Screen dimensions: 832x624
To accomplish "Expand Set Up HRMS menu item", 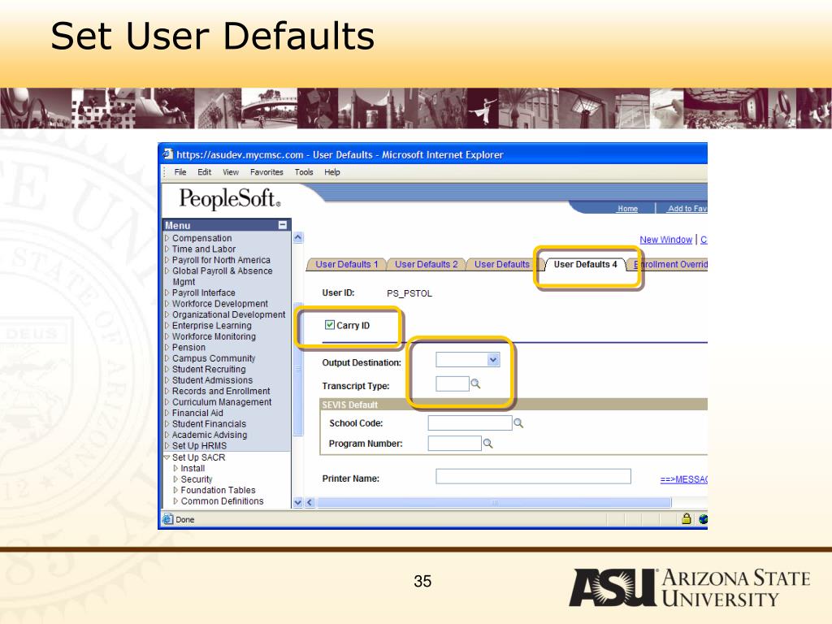I will (x=167, y=446).
